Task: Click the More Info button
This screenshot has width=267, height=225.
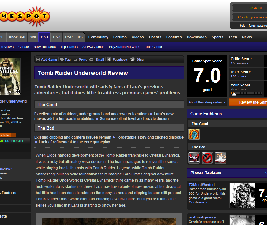Action: tap(8, 135)
